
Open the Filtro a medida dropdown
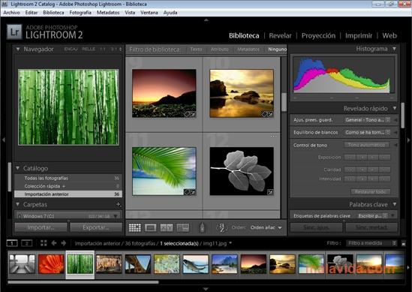tap(371, 243)
